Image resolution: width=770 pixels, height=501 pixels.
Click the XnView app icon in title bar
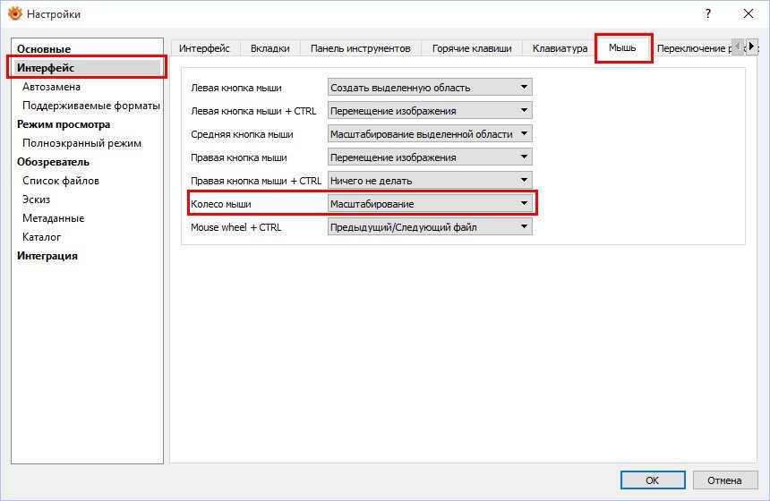coord(14,14)
